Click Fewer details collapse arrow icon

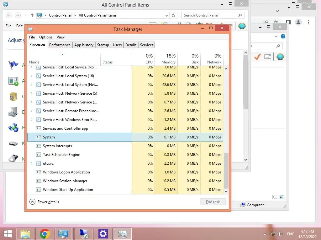coord(32,202)
